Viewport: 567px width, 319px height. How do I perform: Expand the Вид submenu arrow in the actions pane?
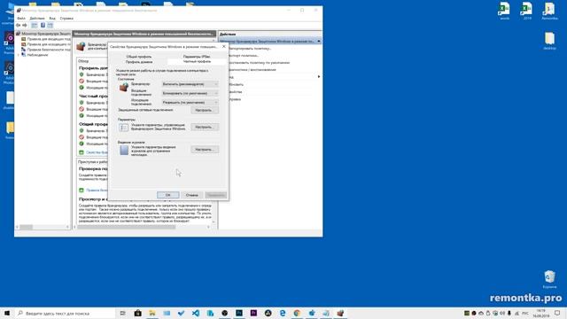tap(319, 77)
